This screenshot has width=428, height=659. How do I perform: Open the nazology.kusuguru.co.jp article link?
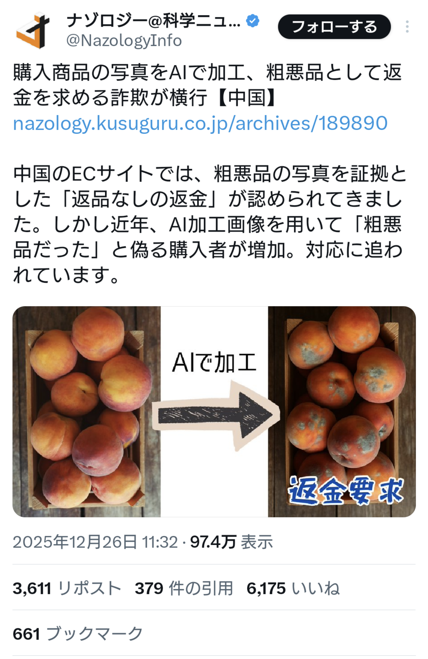[x=200, y=123]
